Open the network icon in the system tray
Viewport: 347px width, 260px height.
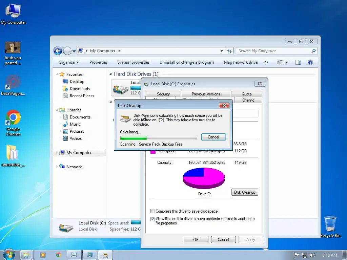click(x=305, y=255)
